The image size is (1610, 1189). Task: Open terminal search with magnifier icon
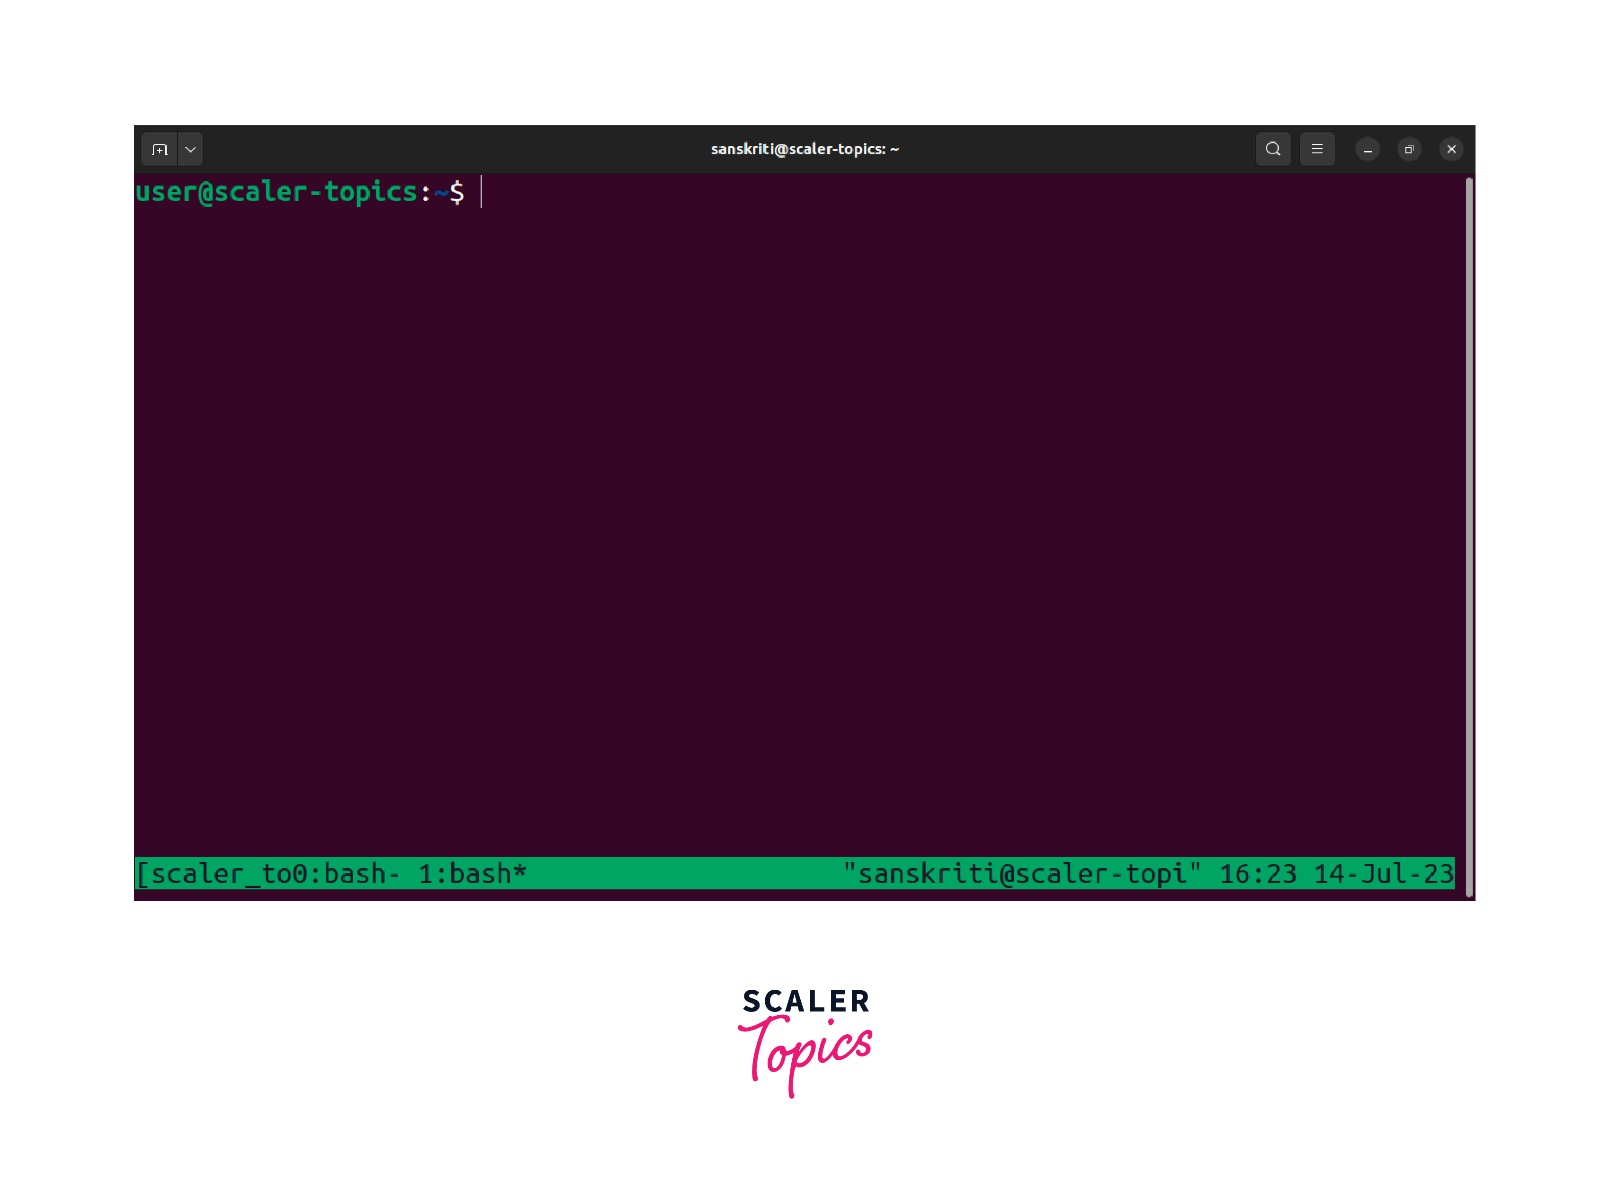coord(1272,149)
